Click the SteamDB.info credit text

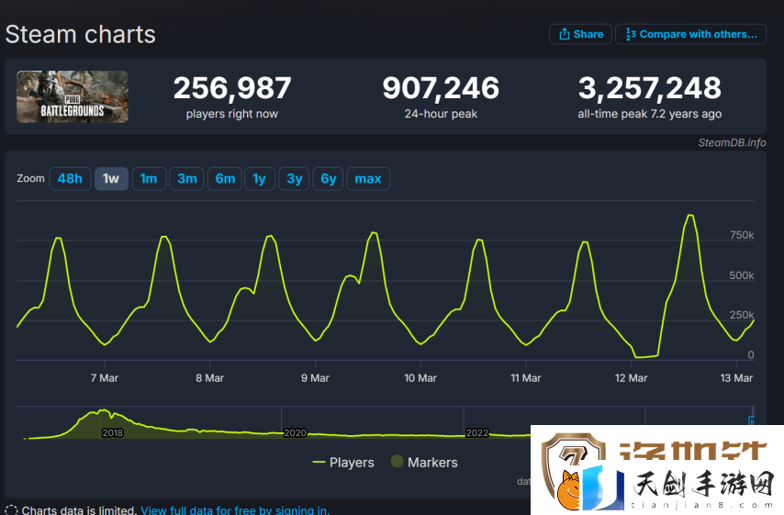(x=732, y=142)
